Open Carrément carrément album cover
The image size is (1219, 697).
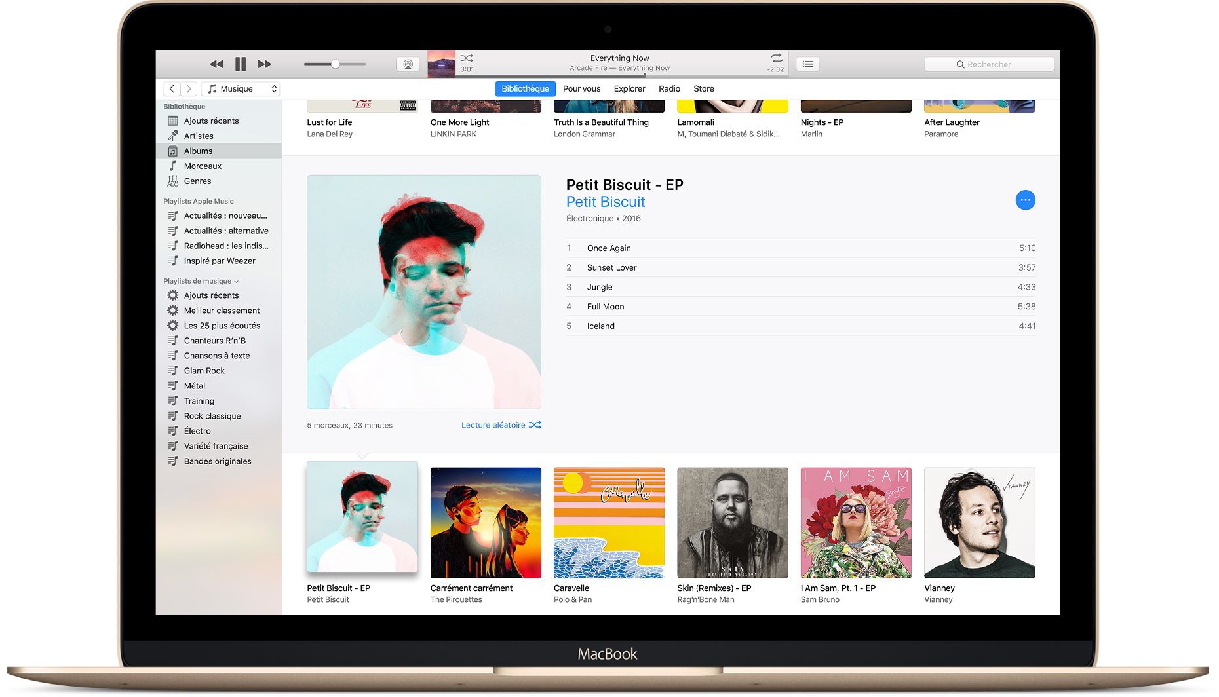(486, 523)
